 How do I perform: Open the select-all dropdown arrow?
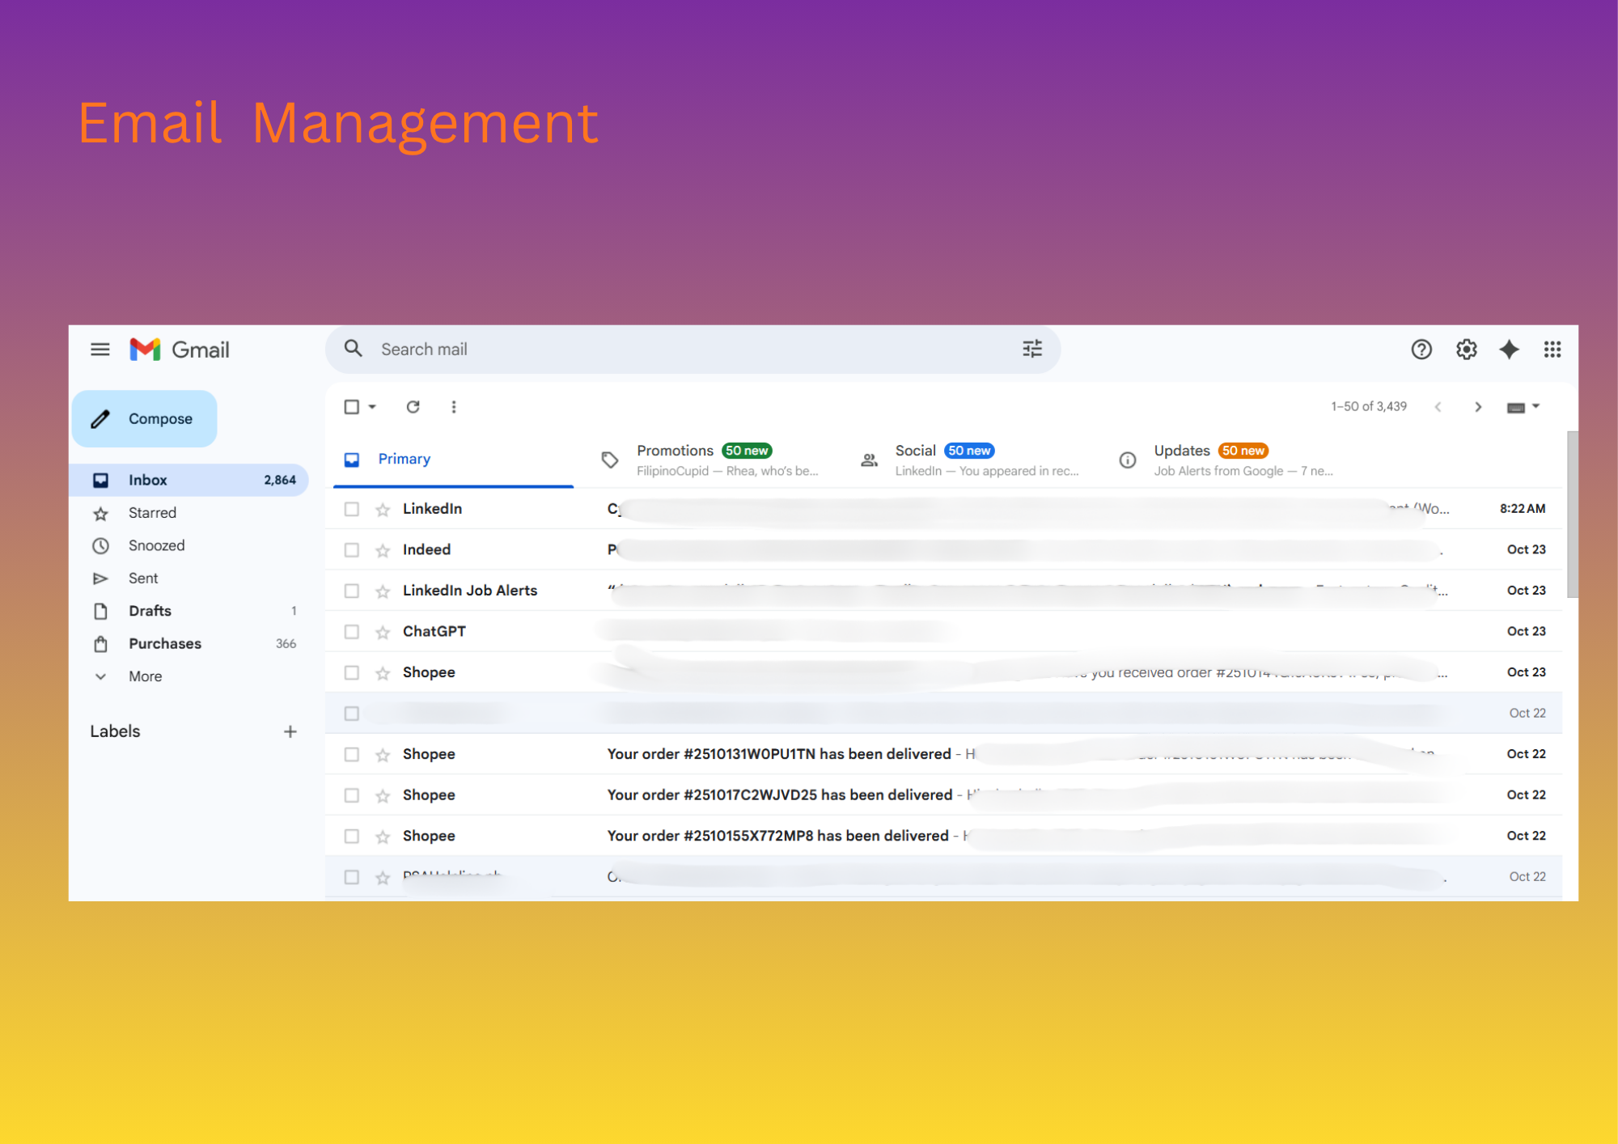[x=373, y=407]
